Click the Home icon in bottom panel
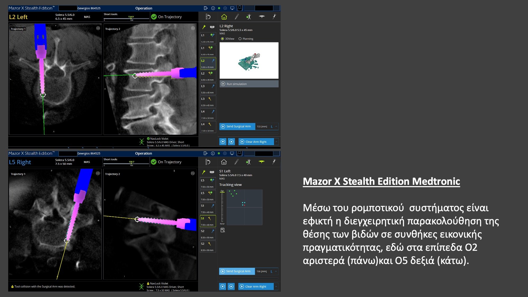Screen dimensions: 528x297 [x=224, y=162]
